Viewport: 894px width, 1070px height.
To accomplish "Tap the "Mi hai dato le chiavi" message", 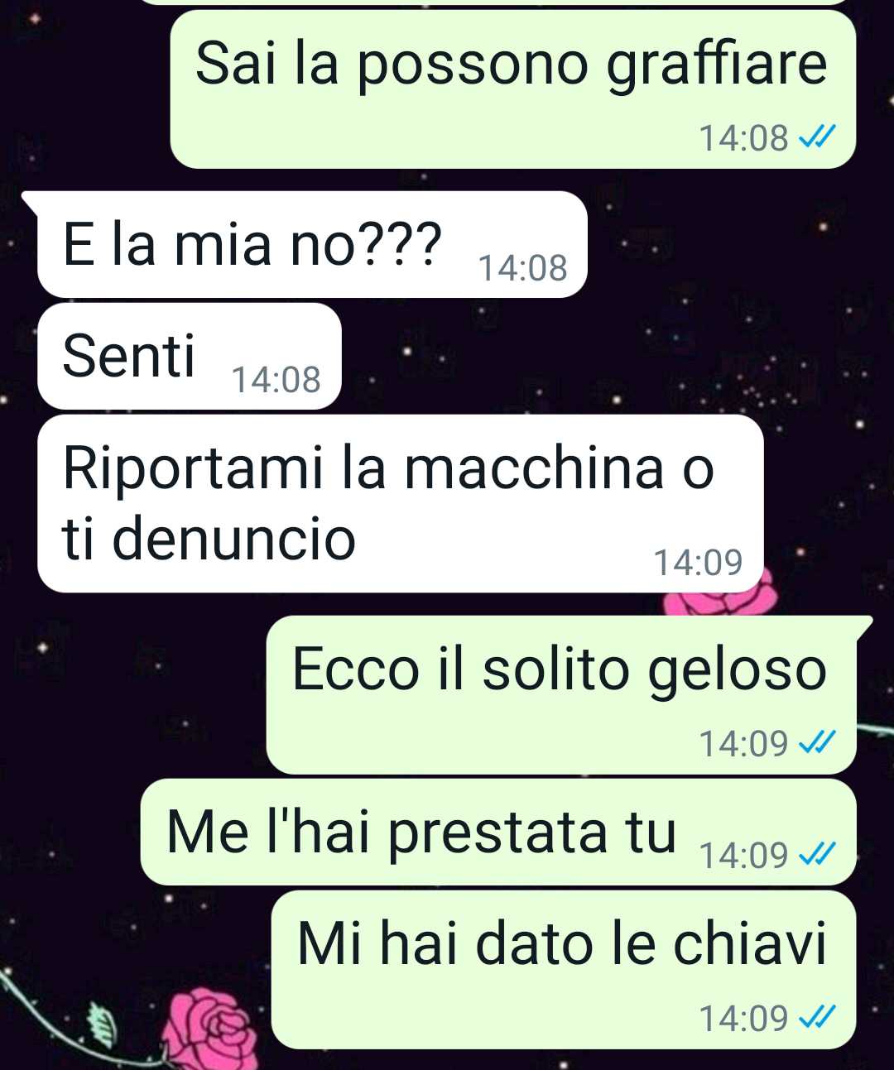I will (x=564, y=970).
